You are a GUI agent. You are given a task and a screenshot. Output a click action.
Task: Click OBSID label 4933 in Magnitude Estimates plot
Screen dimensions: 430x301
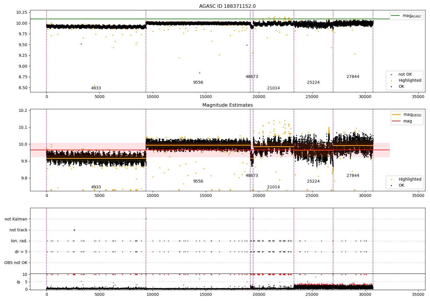96,187
